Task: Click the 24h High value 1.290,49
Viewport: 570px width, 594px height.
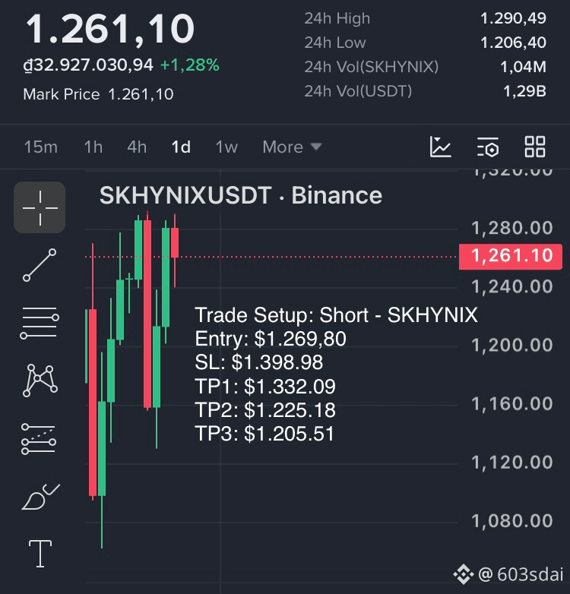Action: point(513,18)
